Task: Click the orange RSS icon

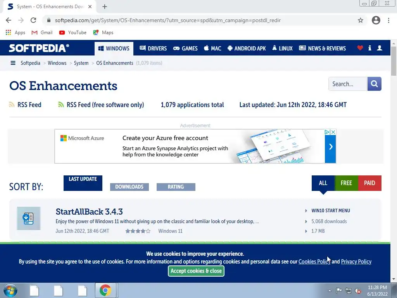Action: (12, 104)
